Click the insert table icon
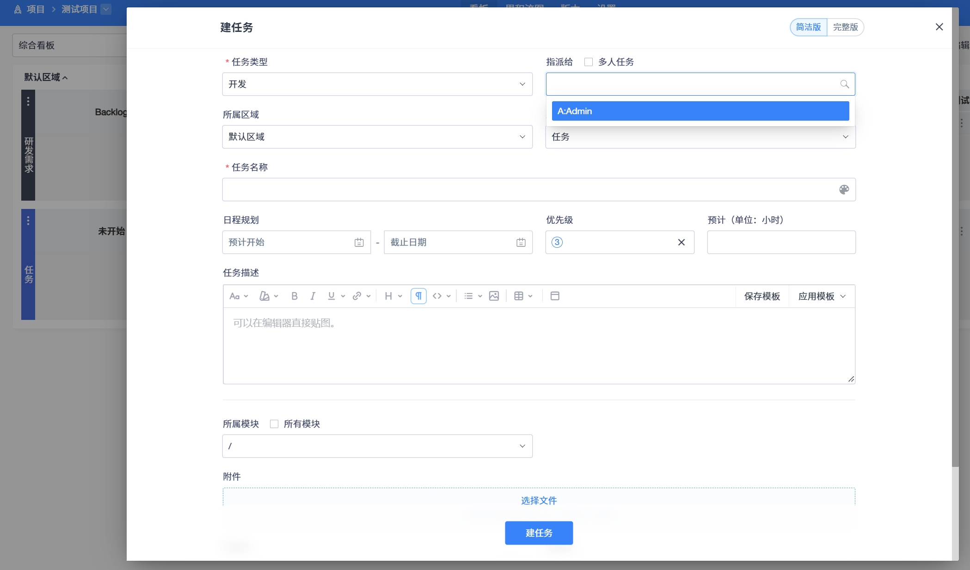This screenshot has height=570, width=970. click(519, 296)
